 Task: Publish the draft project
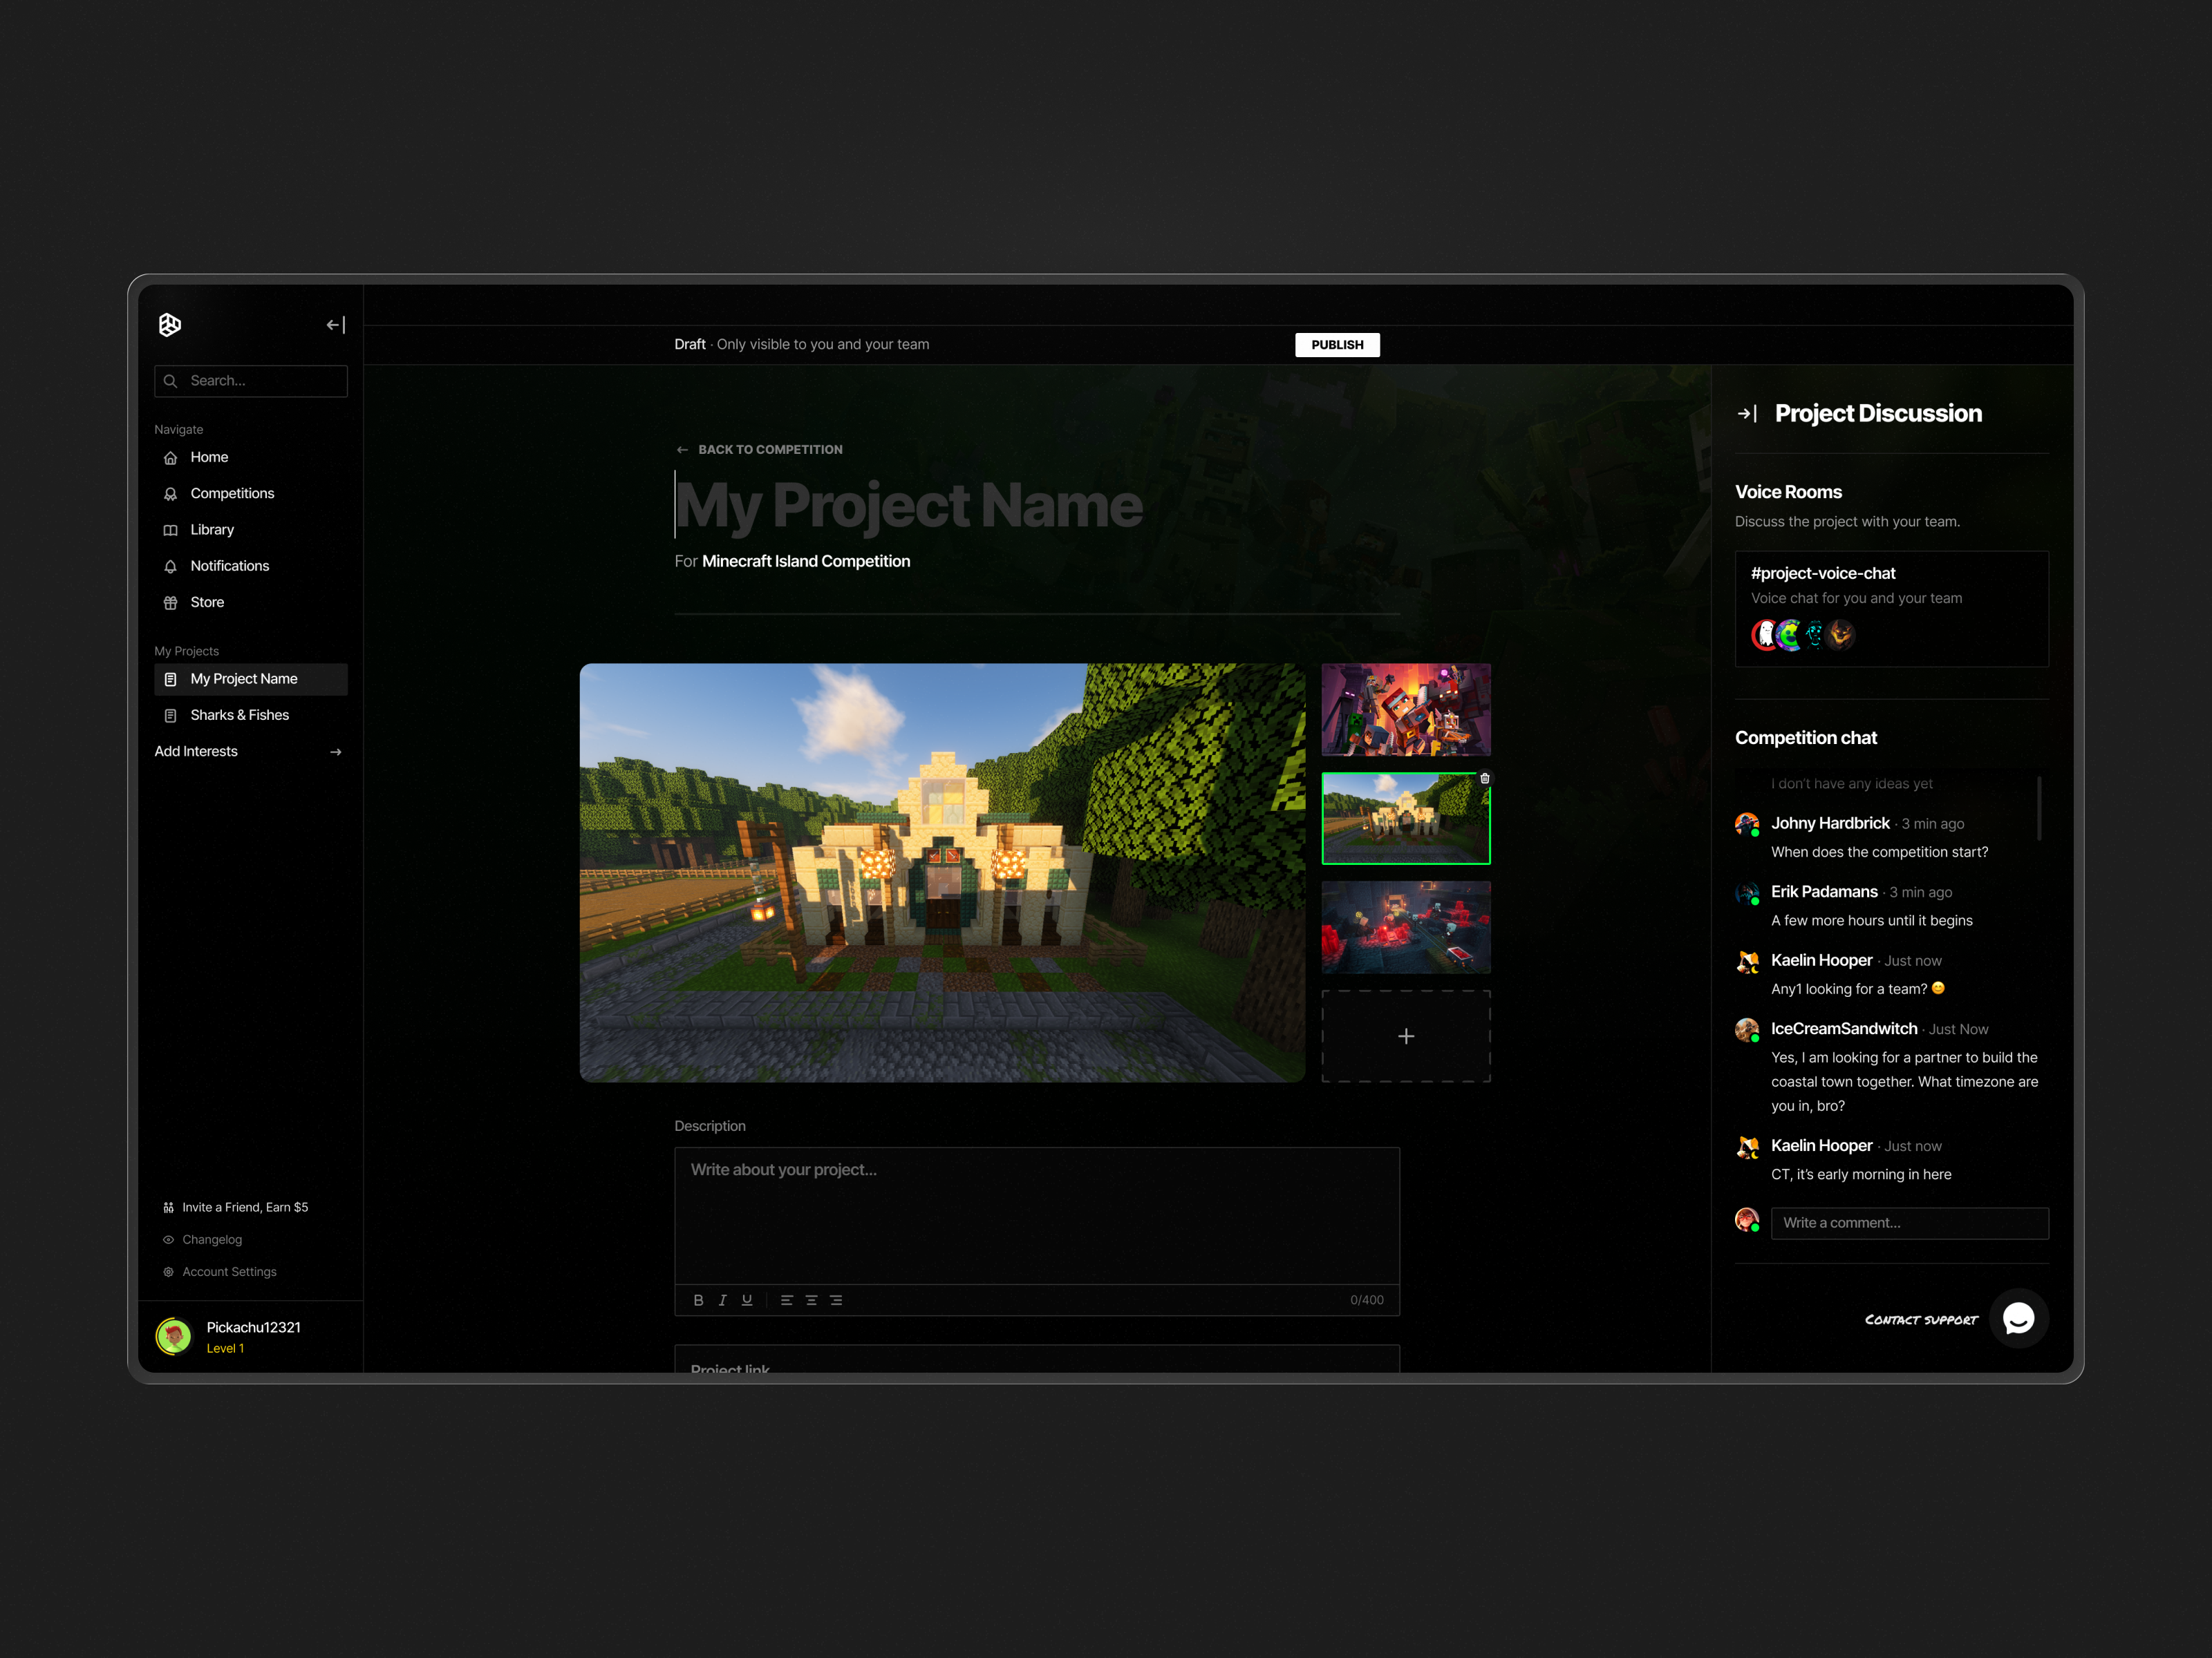coord(1337,344)
